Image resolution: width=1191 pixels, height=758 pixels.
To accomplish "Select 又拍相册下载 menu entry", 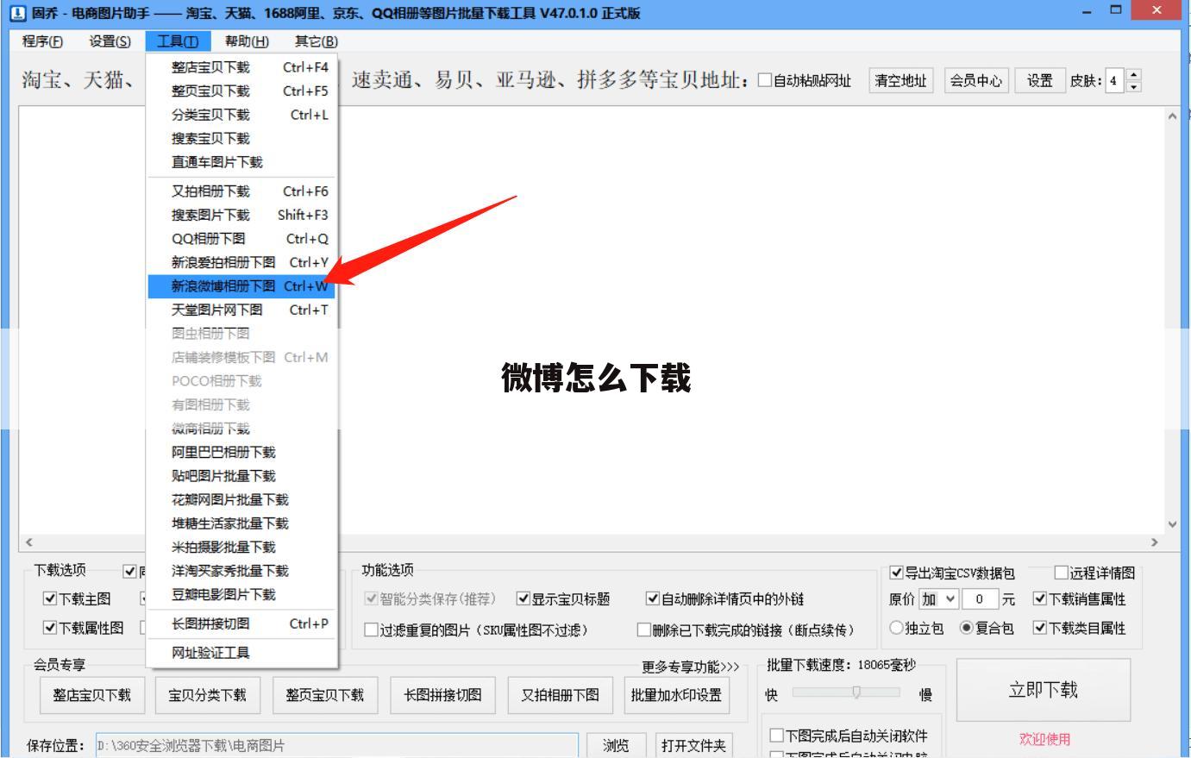I will pos(241,191).
